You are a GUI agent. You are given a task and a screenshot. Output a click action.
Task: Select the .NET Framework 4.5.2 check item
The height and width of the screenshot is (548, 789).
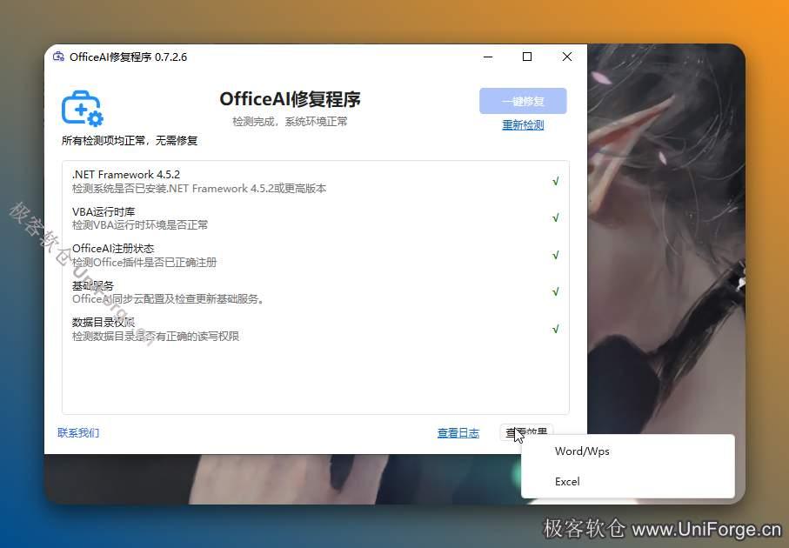point(316,181)
